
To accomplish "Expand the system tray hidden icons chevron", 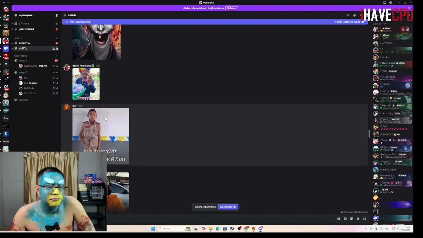I will point(365,229).
